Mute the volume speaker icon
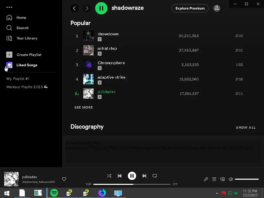Screen dimensions: 264x198 [x=231, y=179]
